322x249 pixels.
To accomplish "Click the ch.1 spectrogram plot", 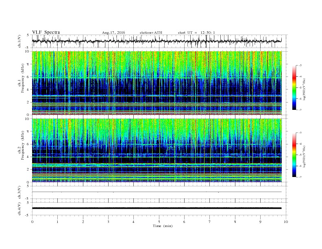I will [157, 83].
